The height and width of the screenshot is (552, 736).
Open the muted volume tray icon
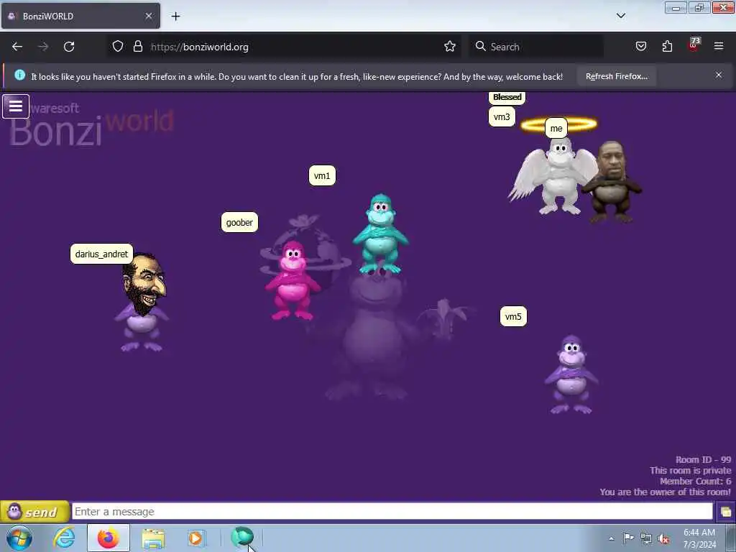click(663, 538)
